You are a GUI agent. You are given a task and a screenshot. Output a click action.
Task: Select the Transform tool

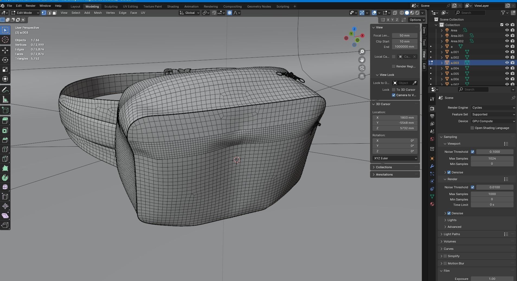coord(5,79)
